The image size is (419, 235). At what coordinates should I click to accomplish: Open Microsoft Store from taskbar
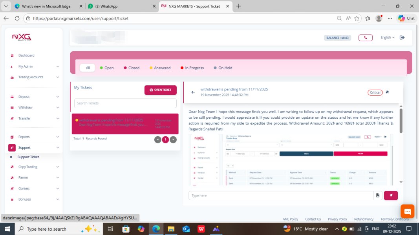pyautogui.click(x=126, y=229)
